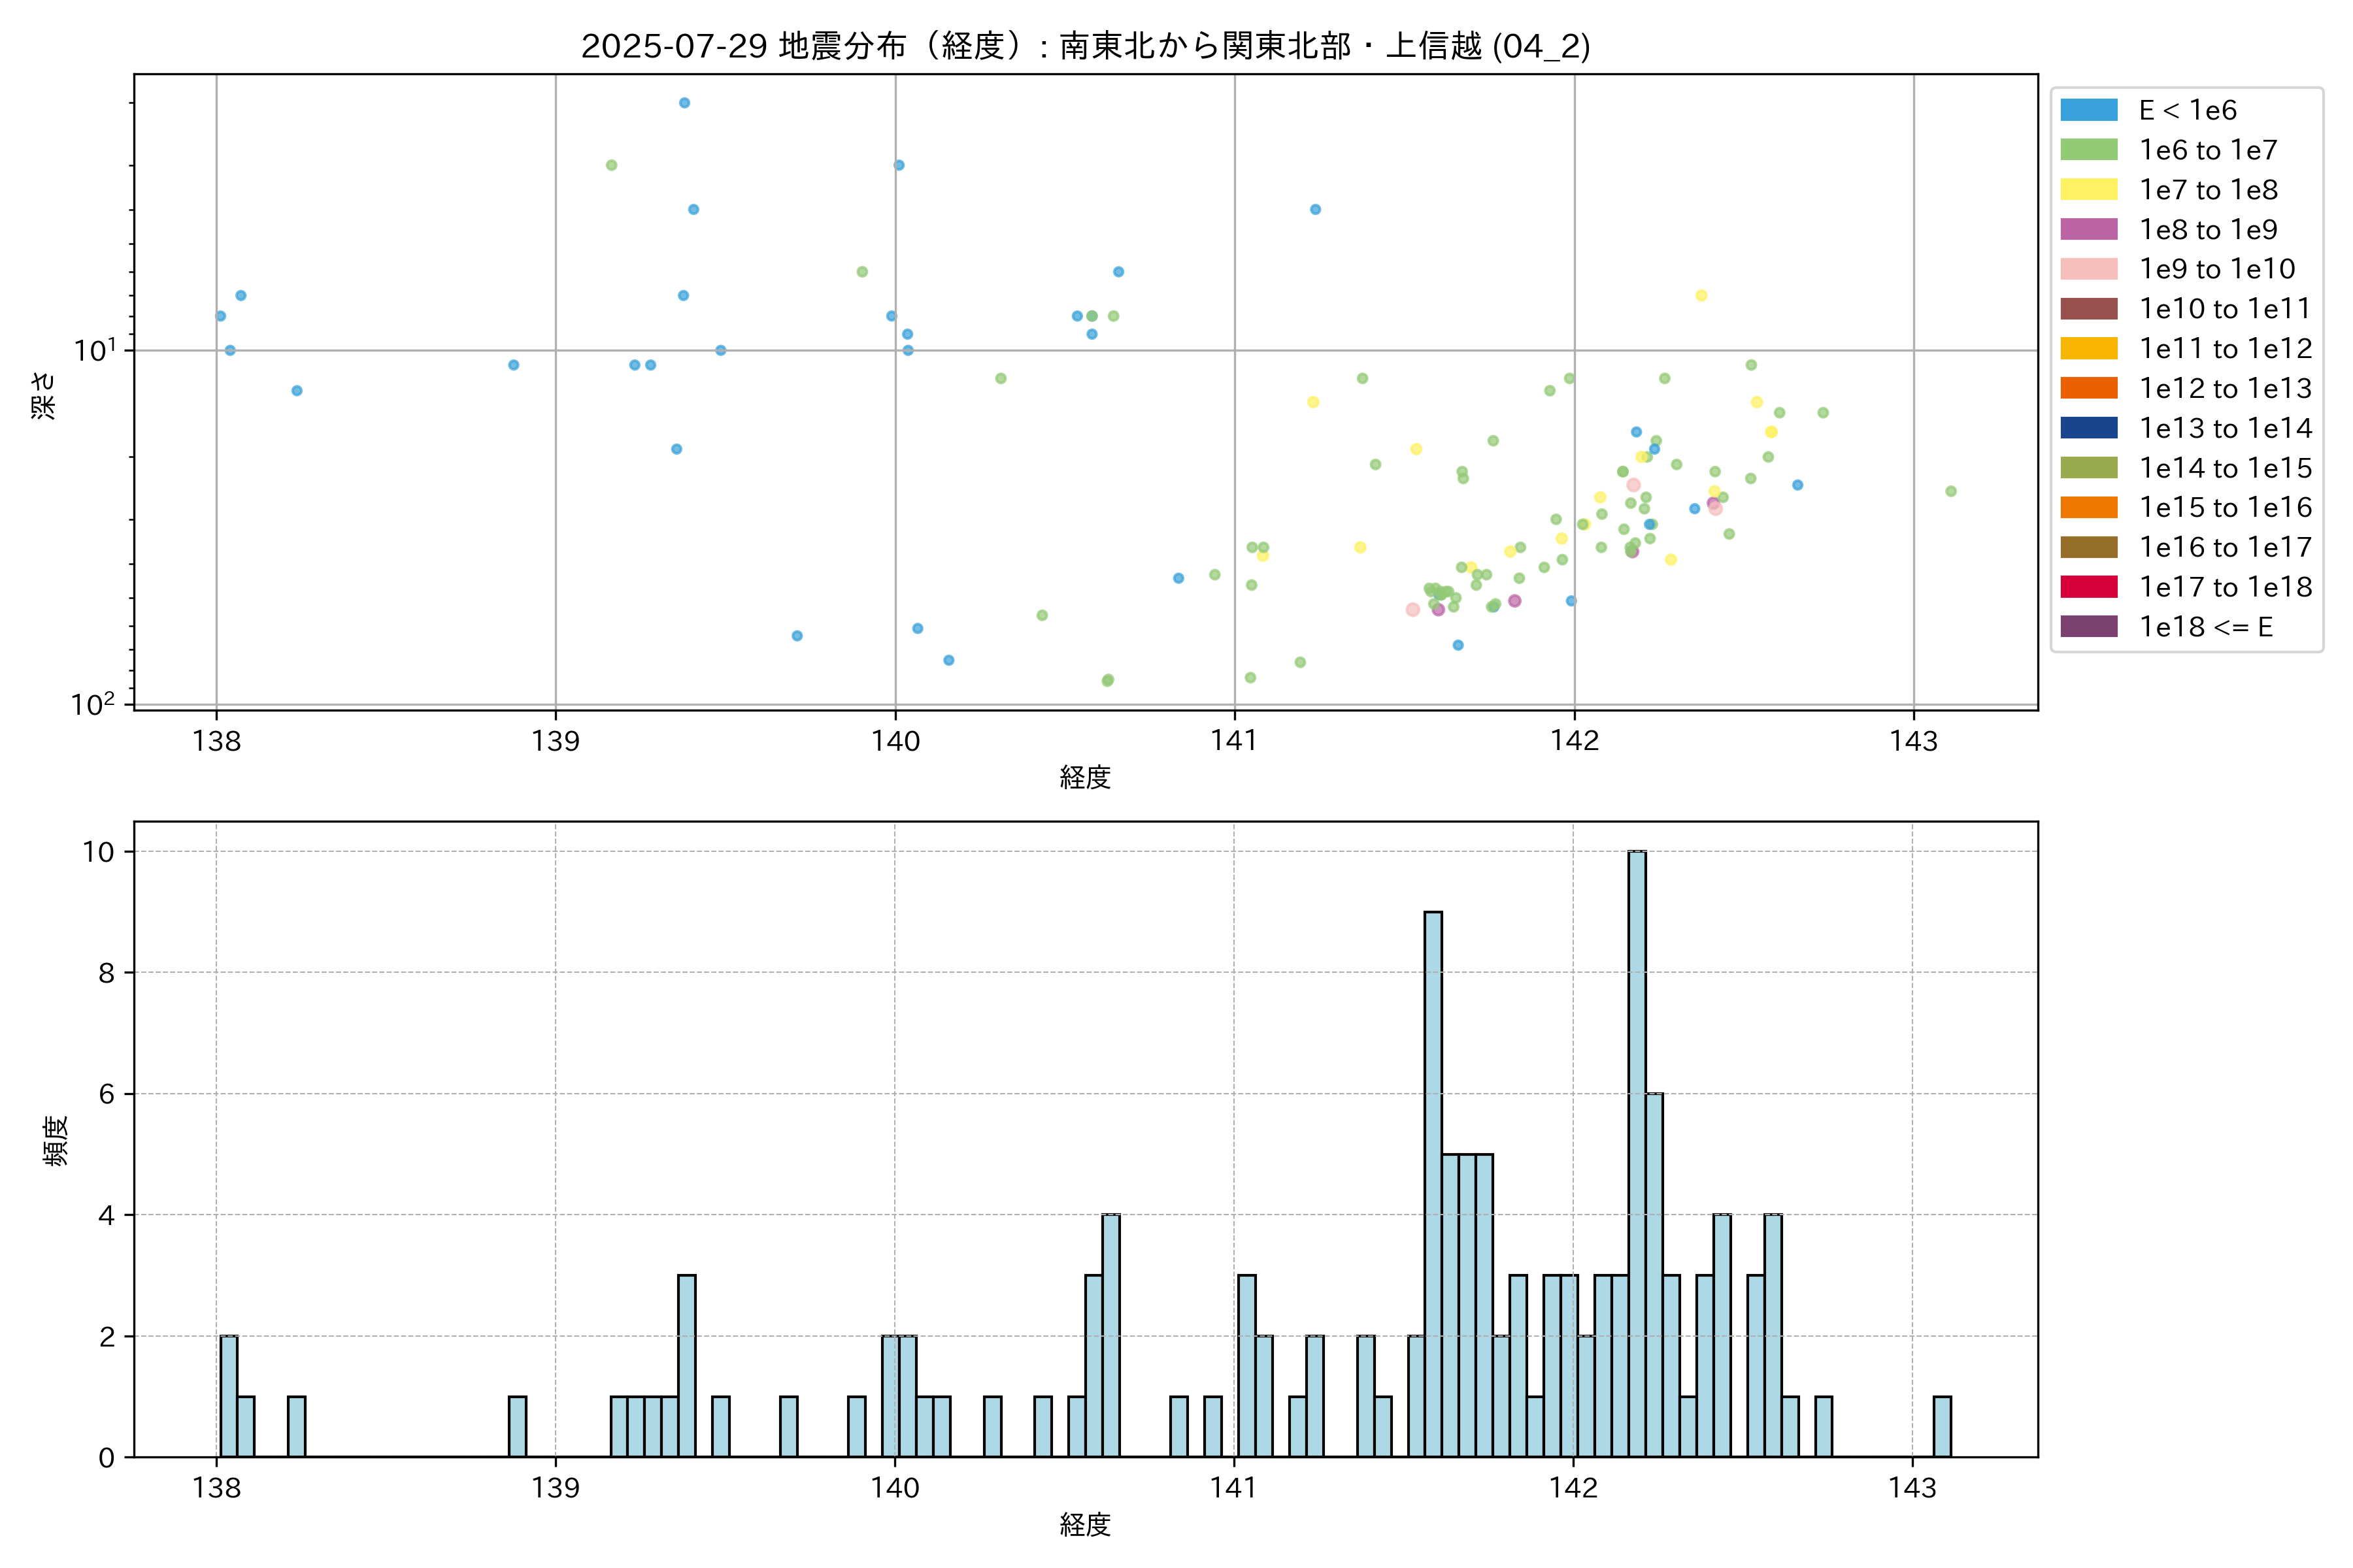This screenshot has height=1568, width=2353.
Task: Click the leftmost histogram bar near 138
Action: (x=228, y=1396)
